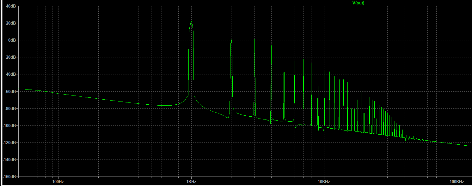Click the -100dB vertical axis label

click(x=10, y=125)
